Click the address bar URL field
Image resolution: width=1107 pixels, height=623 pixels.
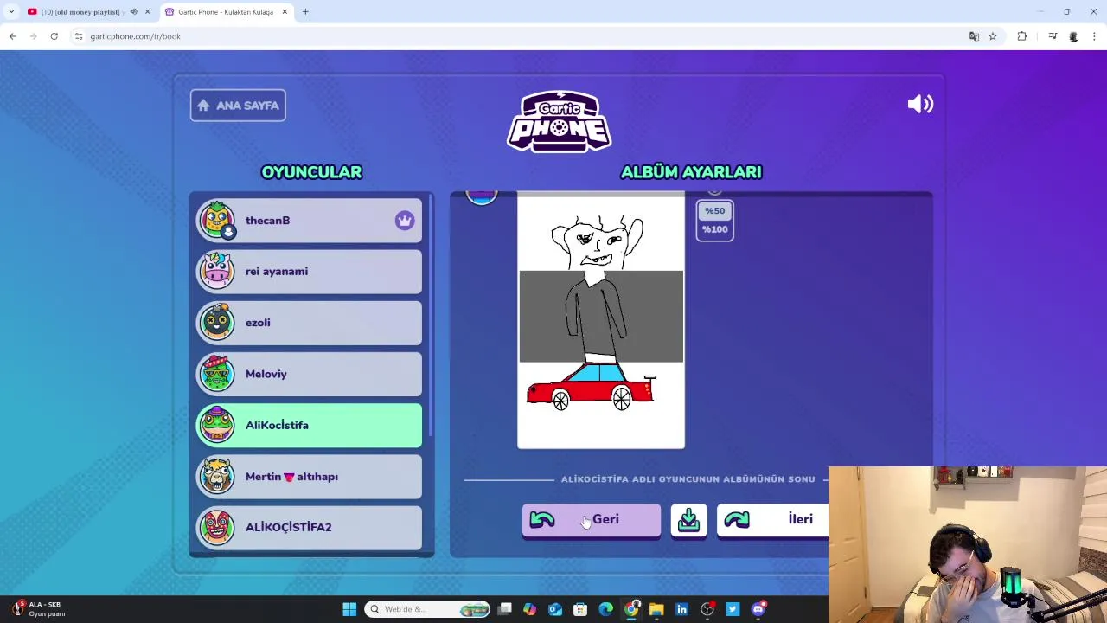pos(519,36)
